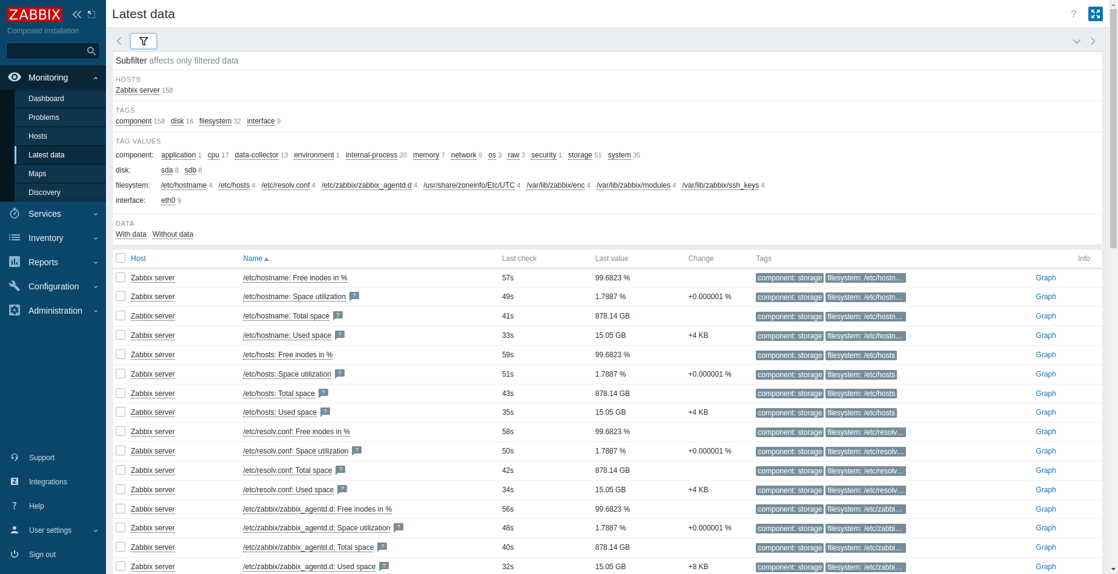Image resolution: width=1118 pixels, height=574 pixels.
Task: Filter by tag value 'storage'
Action: (x=580, y=155)
